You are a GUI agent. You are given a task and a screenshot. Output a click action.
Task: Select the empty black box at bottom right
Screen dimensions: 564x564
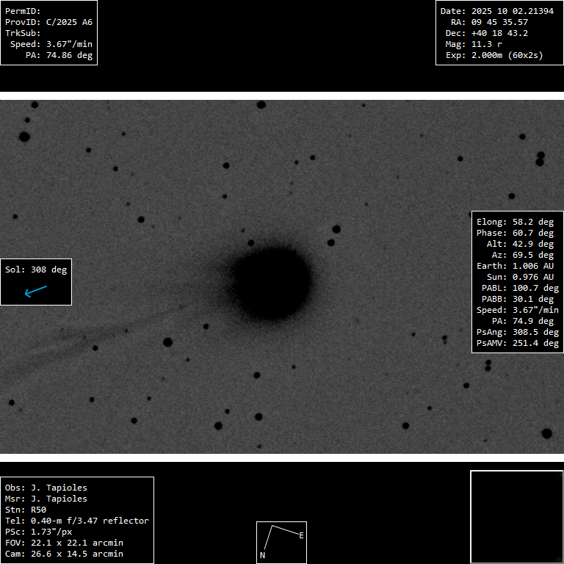click(x=516, y=517)
